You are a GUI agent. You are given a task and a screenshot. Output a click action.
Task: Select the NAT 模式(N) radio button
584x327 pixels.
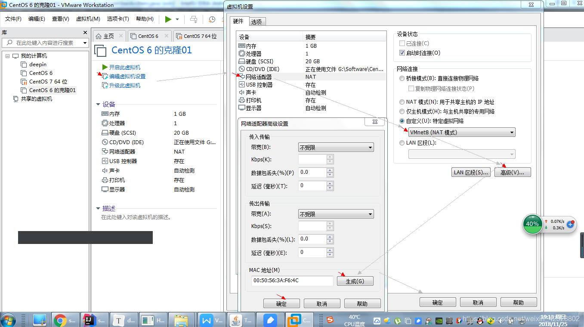tap(402, 102)
